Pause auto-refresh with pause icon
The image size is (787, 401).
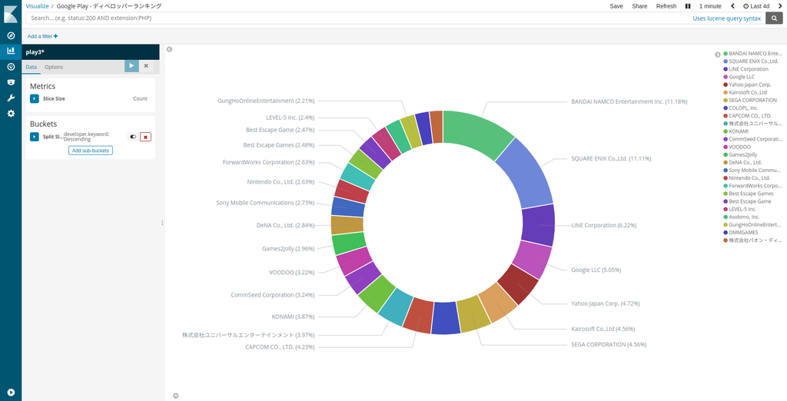point(688,6)
